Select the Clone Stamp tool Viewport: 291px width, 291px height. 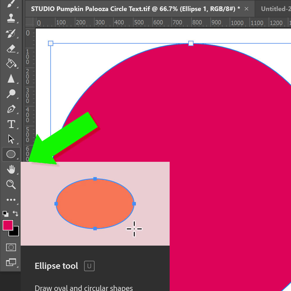coord(11,18)
